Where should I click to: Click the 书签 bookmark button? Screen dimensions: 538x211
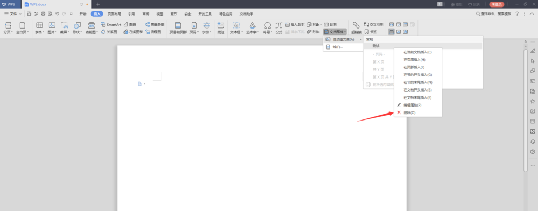[370, 32]
